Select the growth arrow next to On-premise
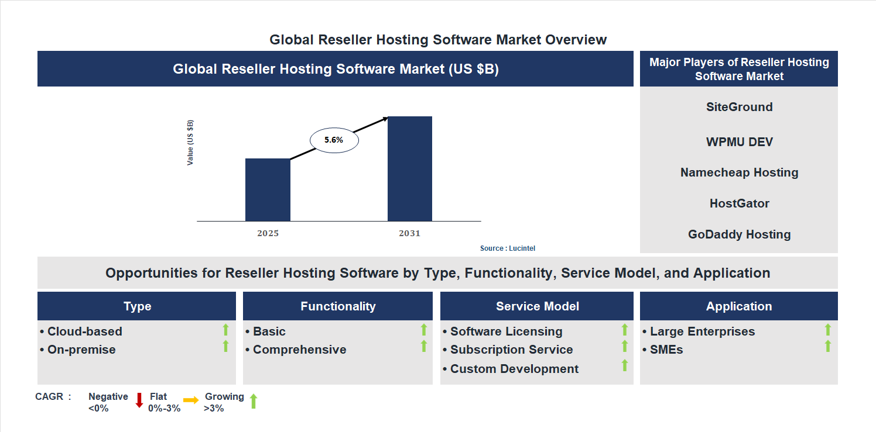876x432 pixels. (x=225, y=347)
